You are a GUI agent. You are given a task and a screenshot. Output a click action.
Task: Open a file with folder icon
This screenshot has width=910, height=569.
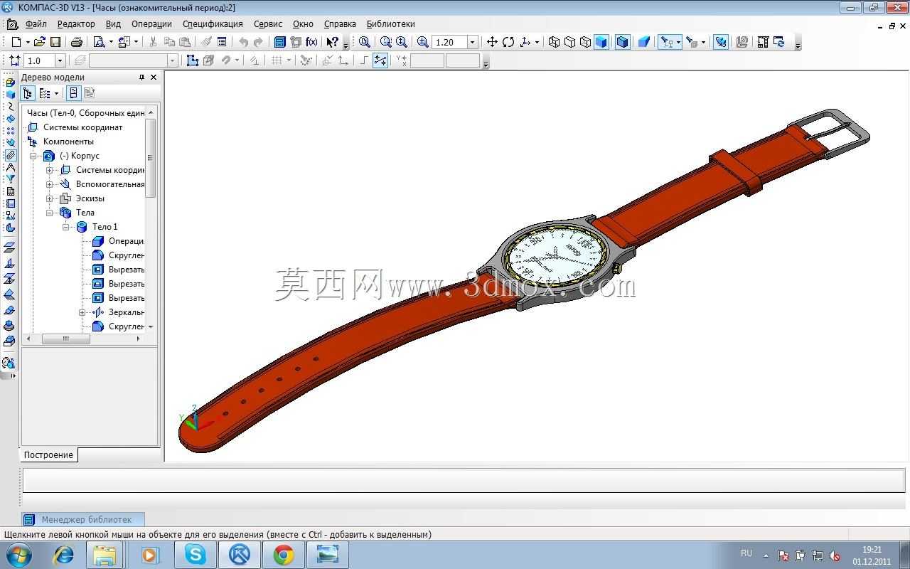click(x=40, y=42)
